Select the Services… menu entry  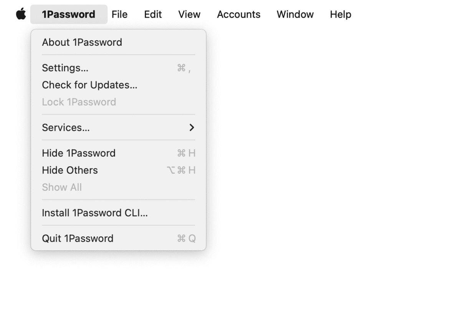tap(66, 128)
